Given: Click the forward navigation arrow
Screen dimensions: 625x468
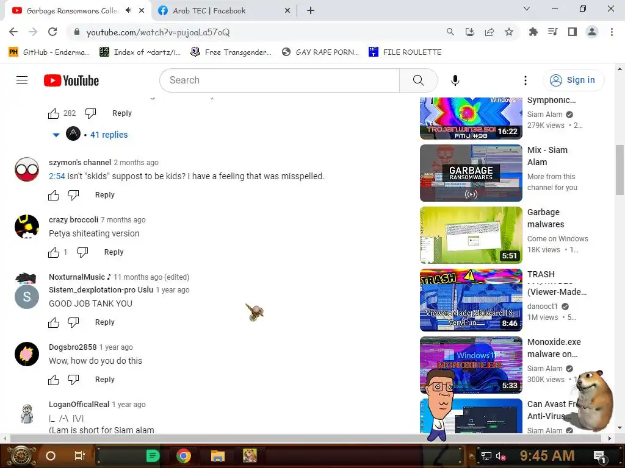Looking at the screenshot, I should 33,32.
